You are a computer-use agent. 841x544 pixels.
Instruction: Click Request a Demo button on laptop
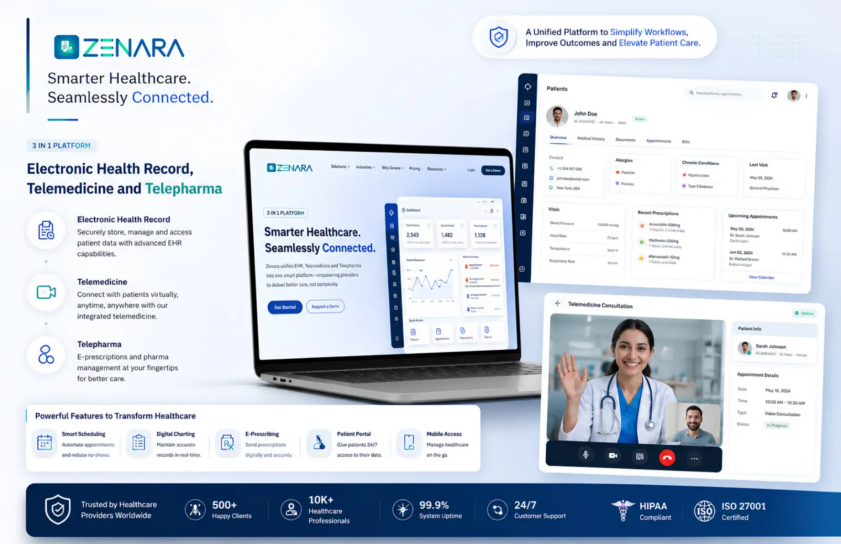pos(325,306)
